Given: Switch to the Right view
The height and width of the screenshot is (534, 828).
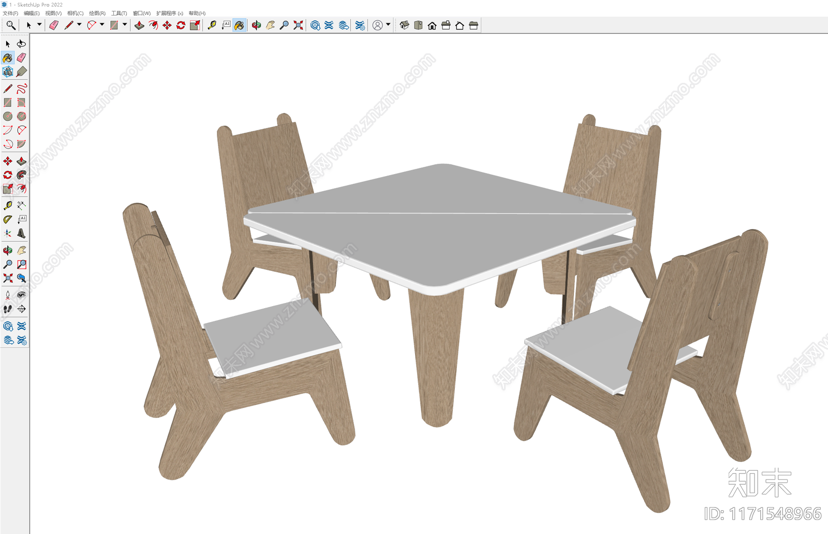Looking at the screenshot, I should coord(446,25).
